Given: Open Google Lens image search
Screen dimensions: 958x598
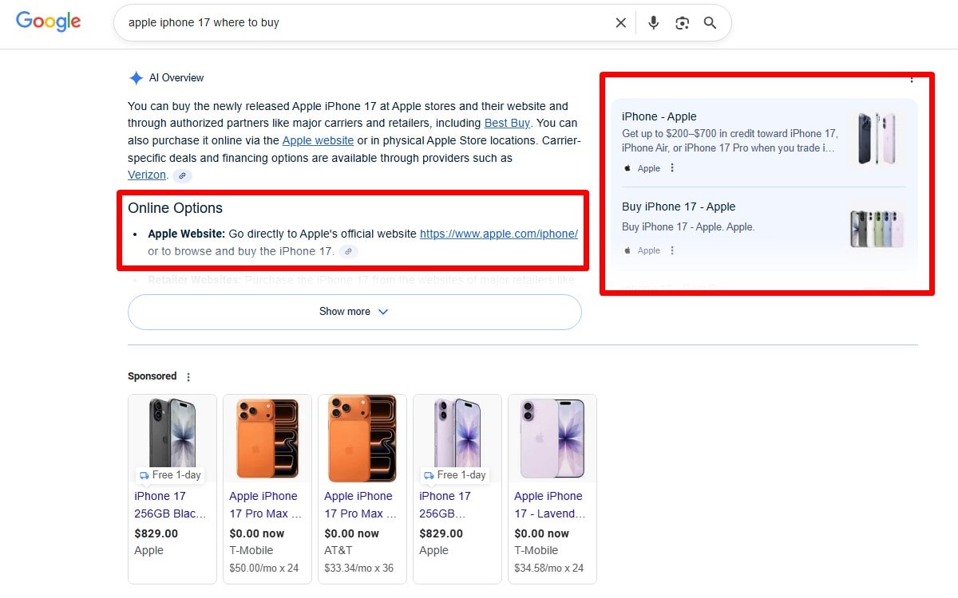Looking at the screenshot, I should coord(682,23).
